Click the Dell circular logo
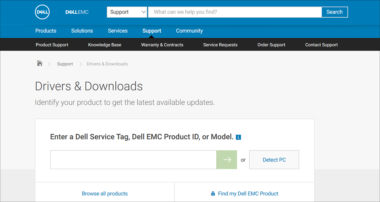The image size is (380, 202). 42,12
